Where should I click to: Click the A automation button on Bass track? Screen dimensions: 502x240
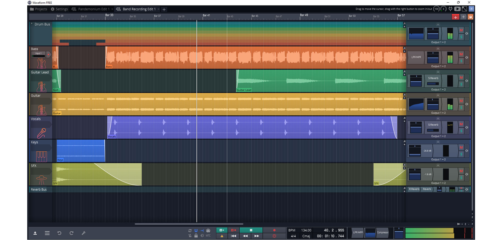click(404, 48)
